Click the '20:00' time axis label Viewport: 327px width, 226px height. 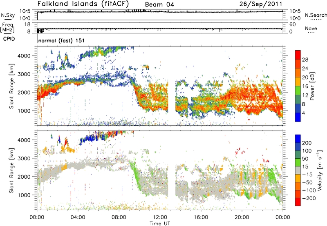point(242,217)
